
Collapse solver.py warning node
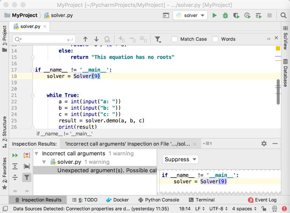44,162
